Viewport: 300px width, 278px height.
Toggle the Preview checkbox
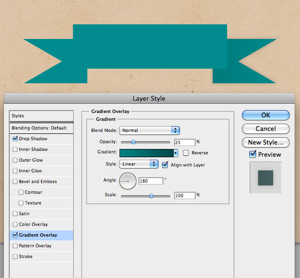[x=253, y=154]
